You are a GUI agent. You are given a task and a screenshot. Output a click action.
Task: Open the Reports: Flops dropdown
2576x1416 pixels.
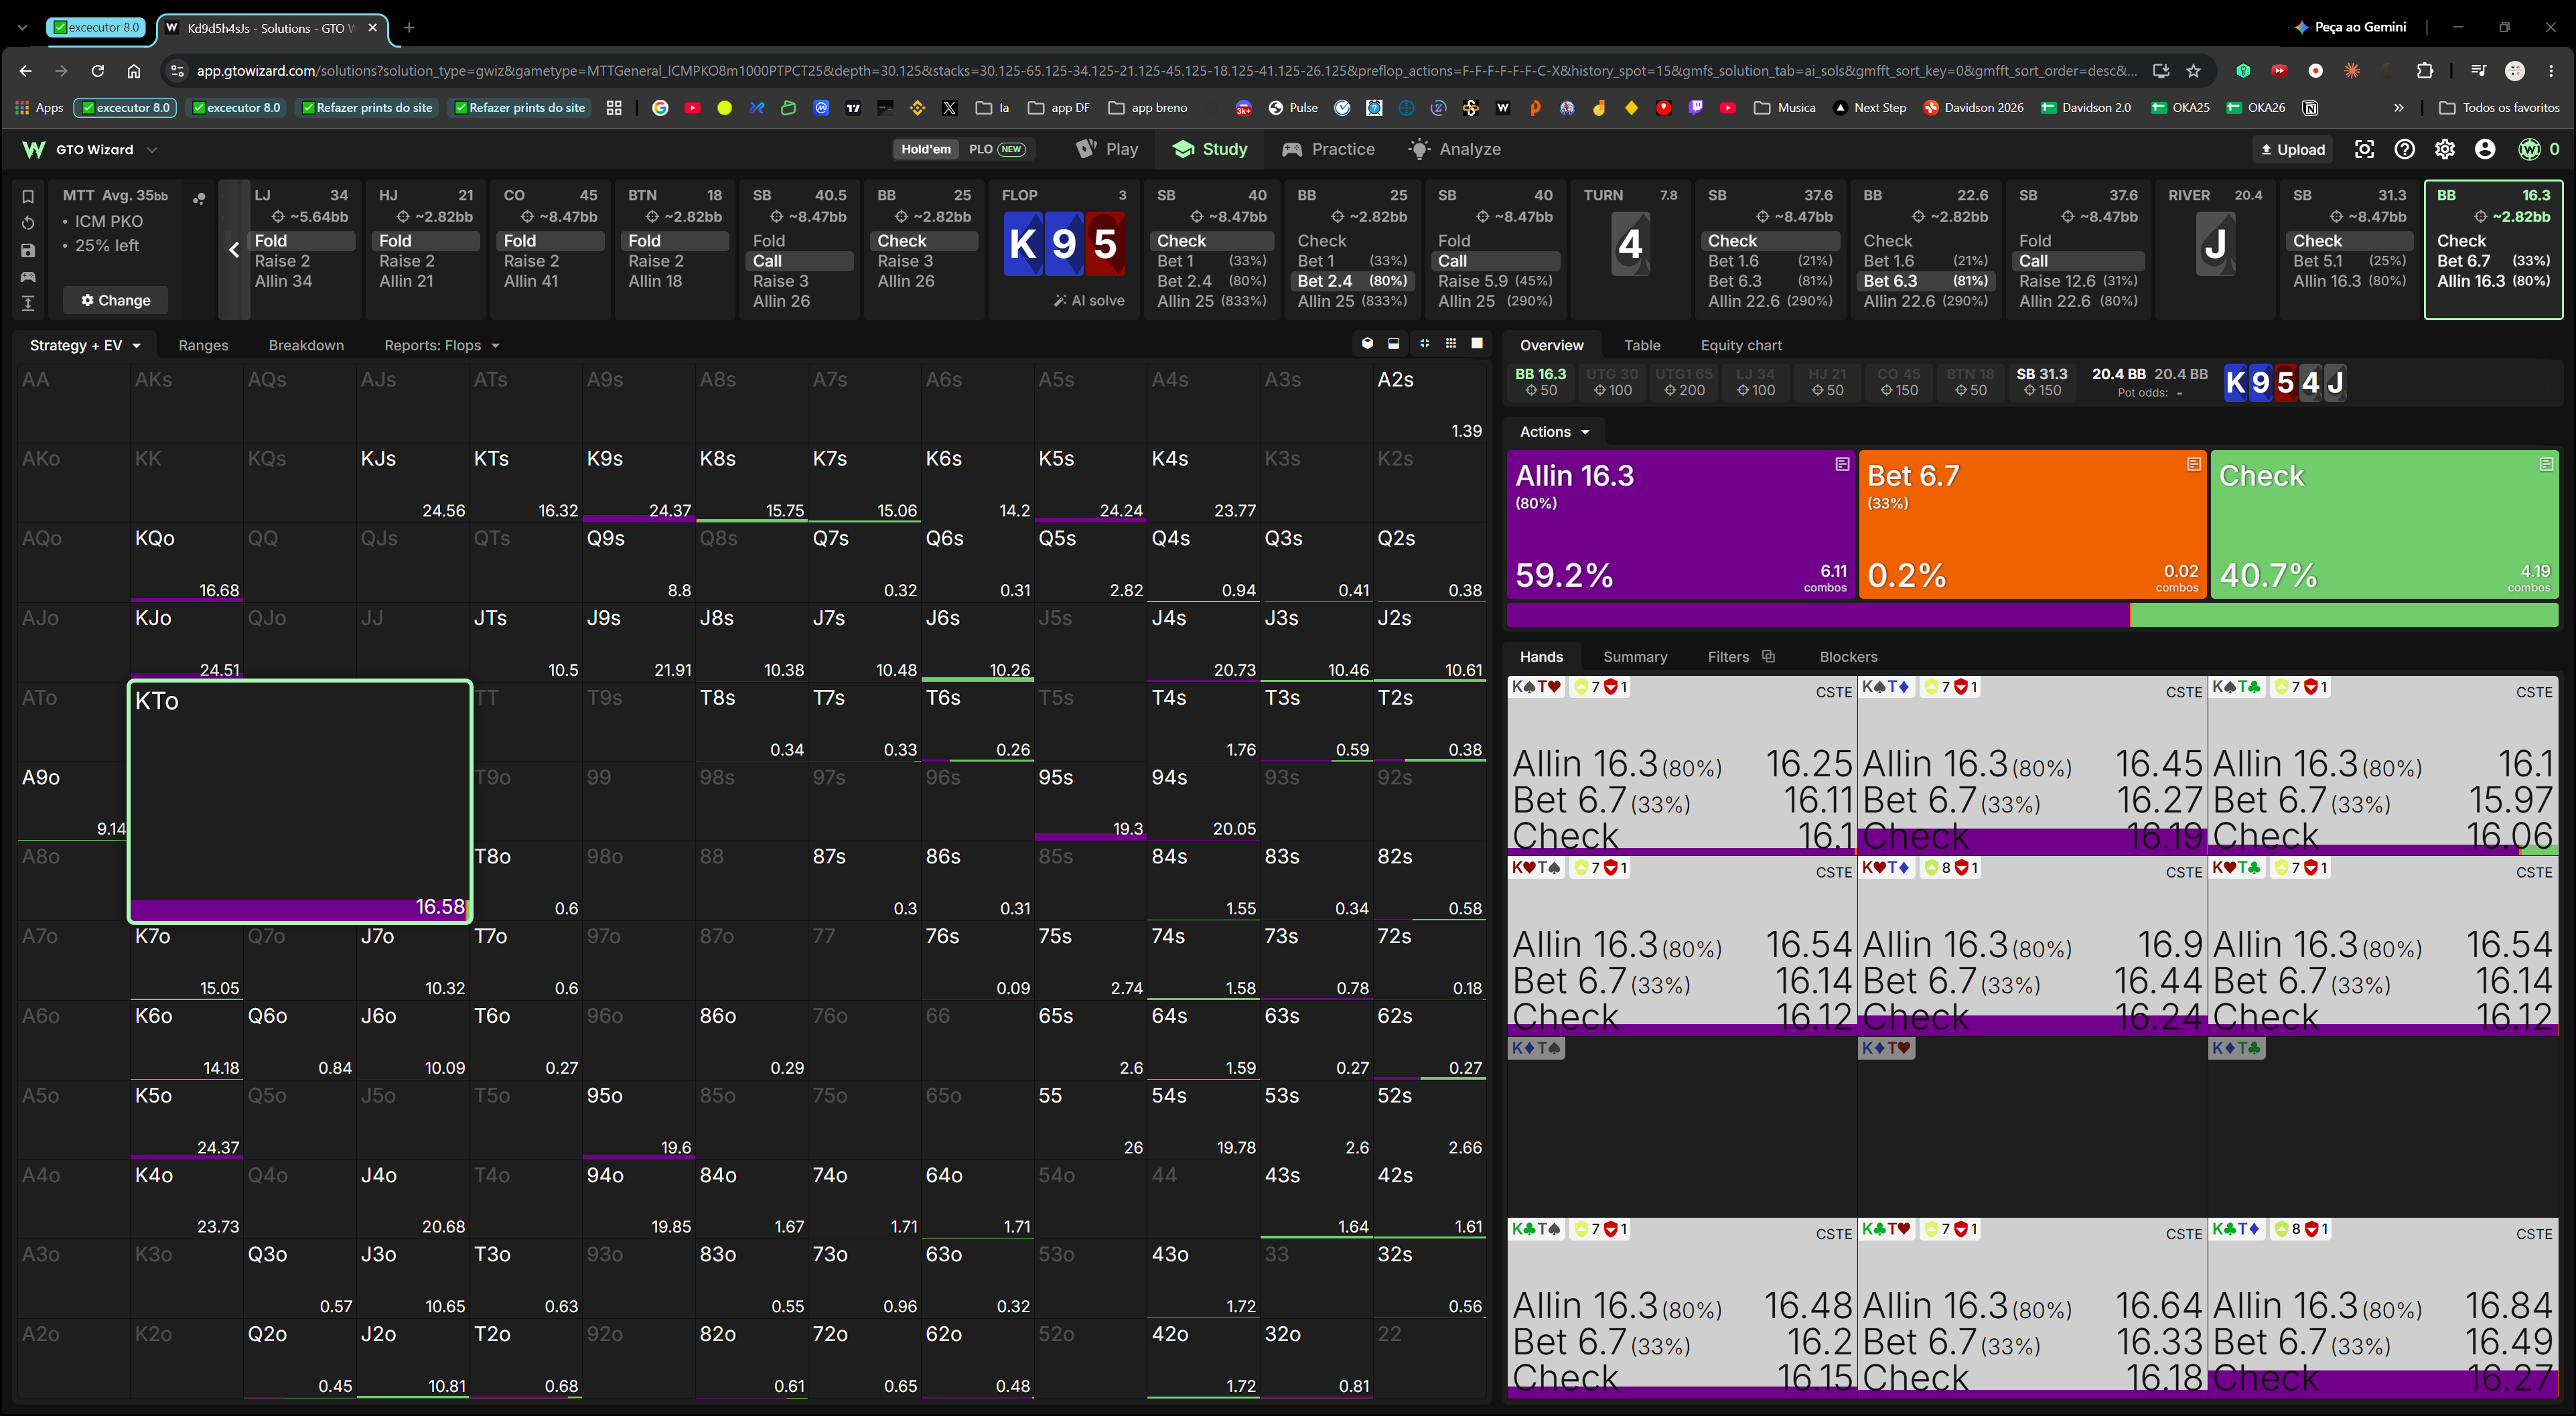(441, 345)
